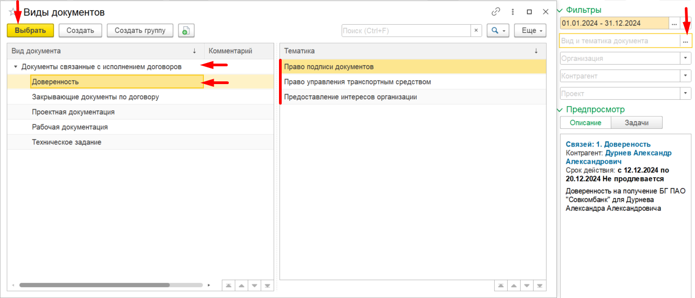
Task: Open Вид и тематика документа selection ellipsis
Action: pyautogui.click(x=686, y=40)
